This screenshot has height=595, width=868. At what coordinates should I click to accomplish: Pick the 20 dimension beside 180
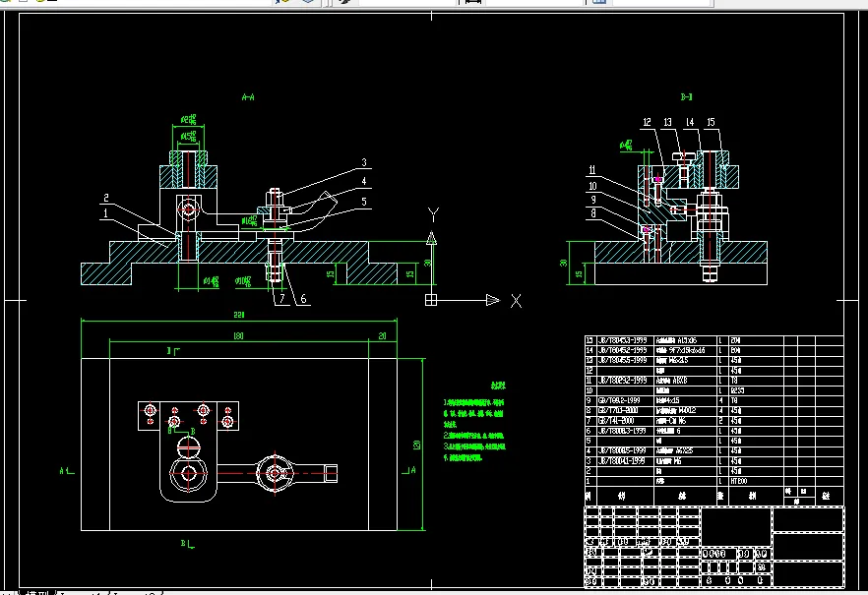(383, 335)
